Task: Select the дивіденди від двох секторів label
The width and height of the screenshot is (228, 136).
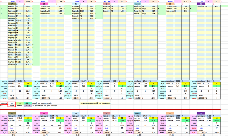Action: 46,106
